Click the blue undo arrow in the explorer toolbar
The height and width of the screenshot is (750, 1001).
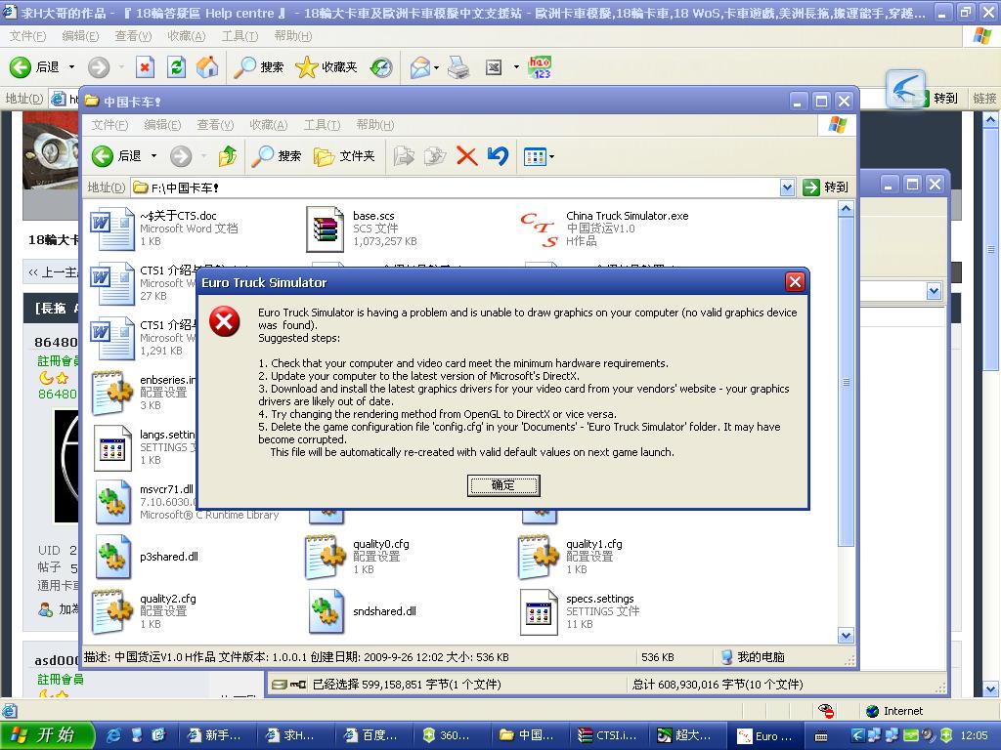498,155
